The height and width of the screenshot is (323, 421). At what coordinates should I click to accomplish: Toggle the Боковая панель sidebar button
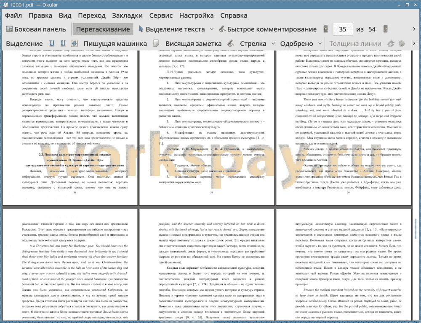point(36,29)
